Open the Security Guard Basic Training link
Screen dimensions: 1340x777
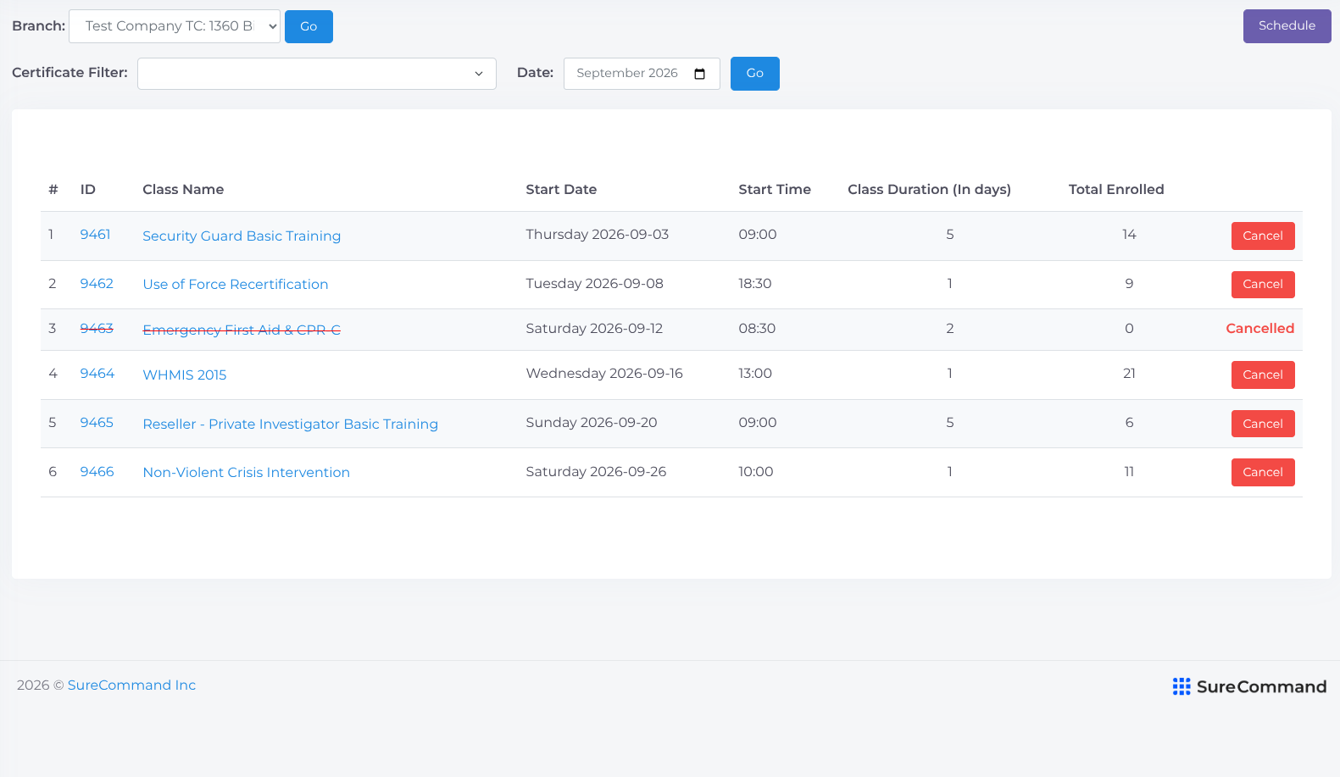pyautogui.click(x=242, y=236)
